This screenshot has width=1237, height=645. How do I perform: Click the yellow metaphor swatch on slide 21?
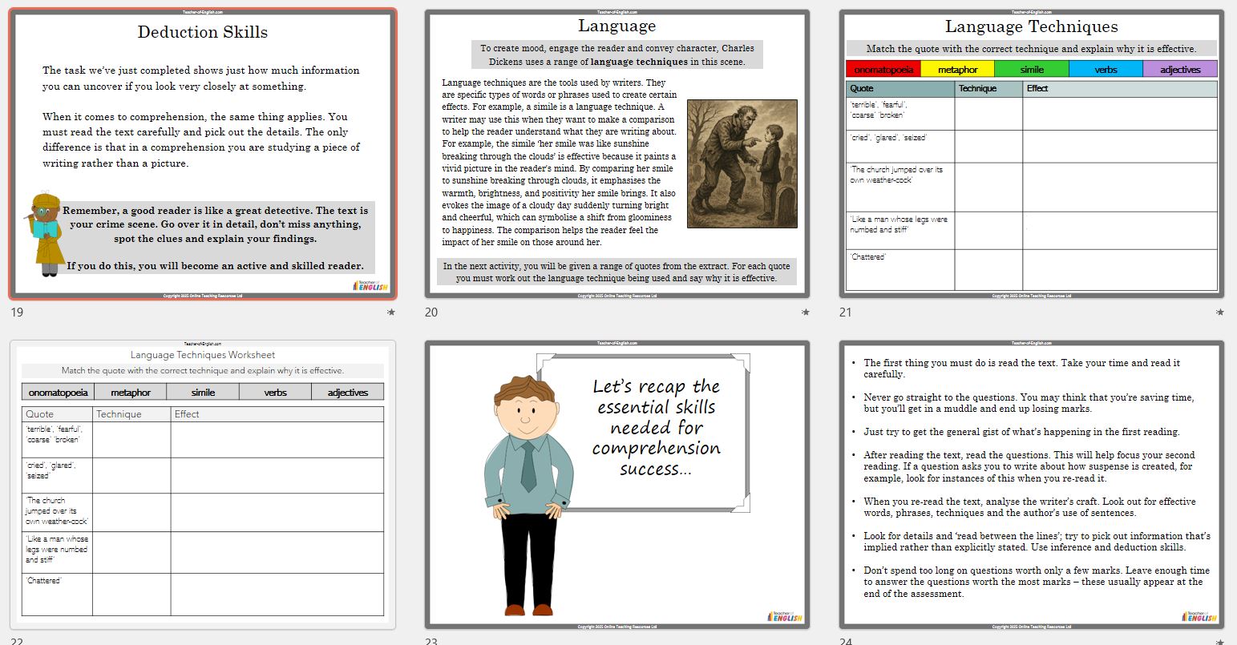pyautogui.click(x=957, y=70)
